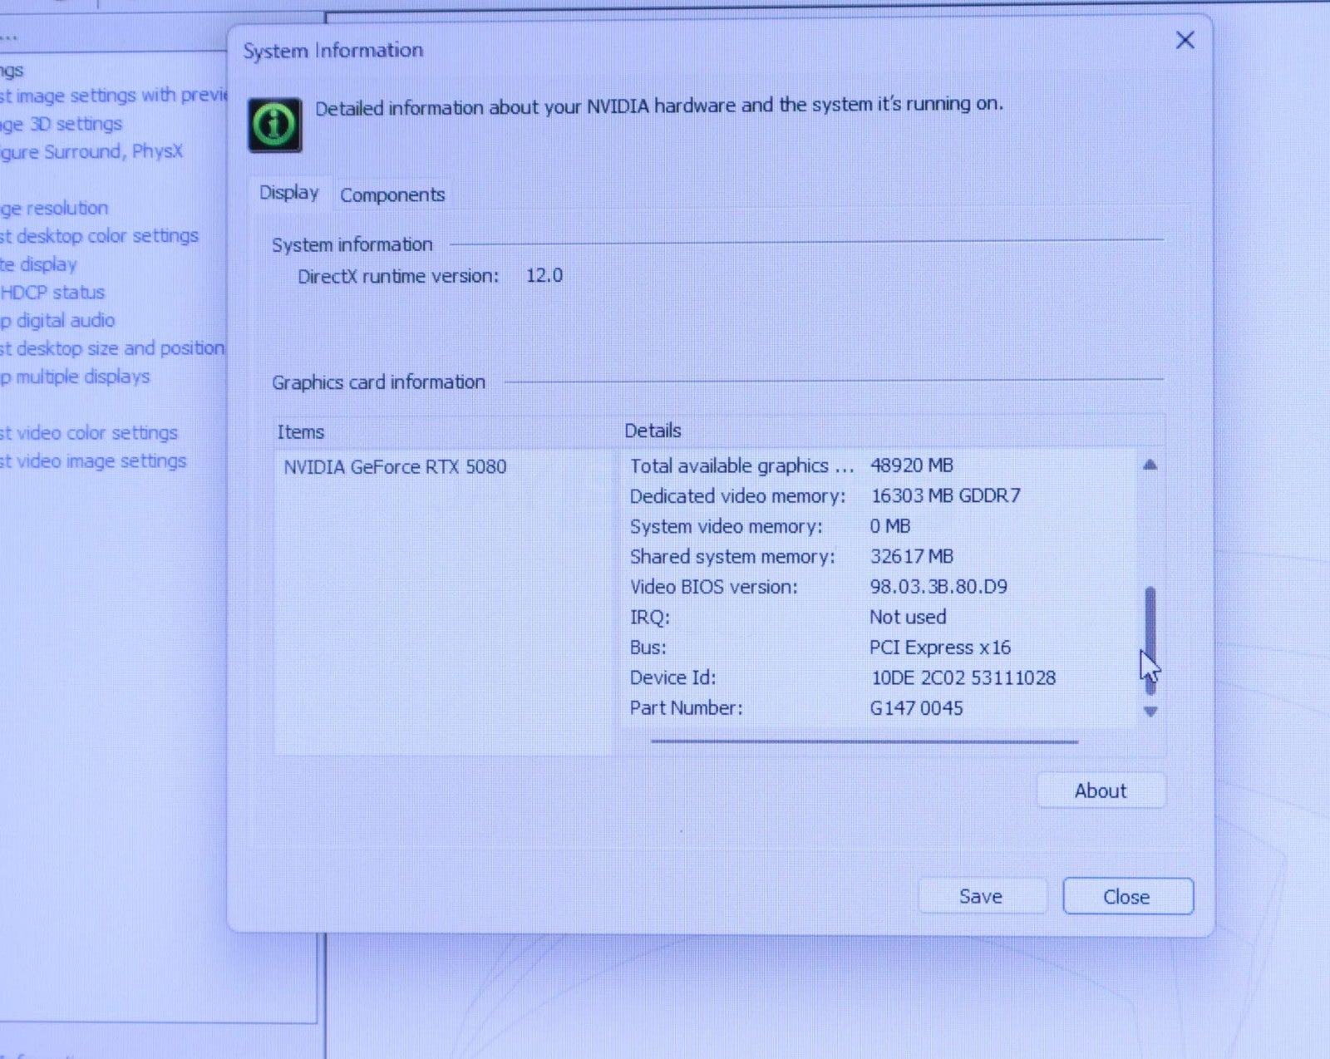Click the green System Information info icon
The height and width of the screenshot is (1059, 1330).
(x=275, y=125)
